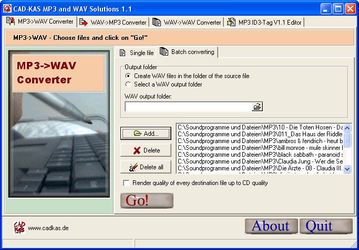Enable render quality up to CD quality

point(126,183)
